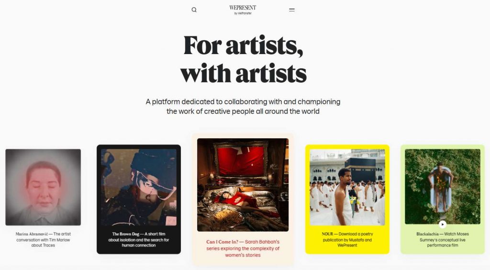The image size is (490, 270).
Task: Open the search magnifier icon
Action: pos(194,10)
